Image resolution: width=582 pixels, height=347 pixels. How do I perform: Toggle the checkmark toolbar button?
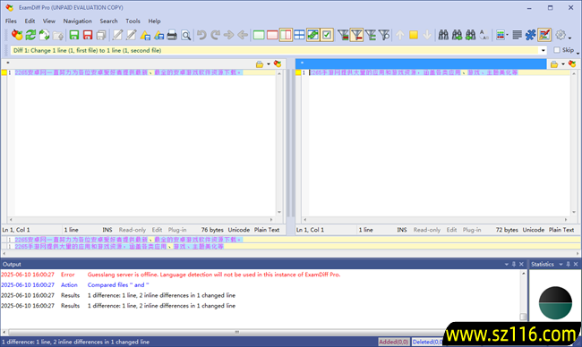pos(327,35)
